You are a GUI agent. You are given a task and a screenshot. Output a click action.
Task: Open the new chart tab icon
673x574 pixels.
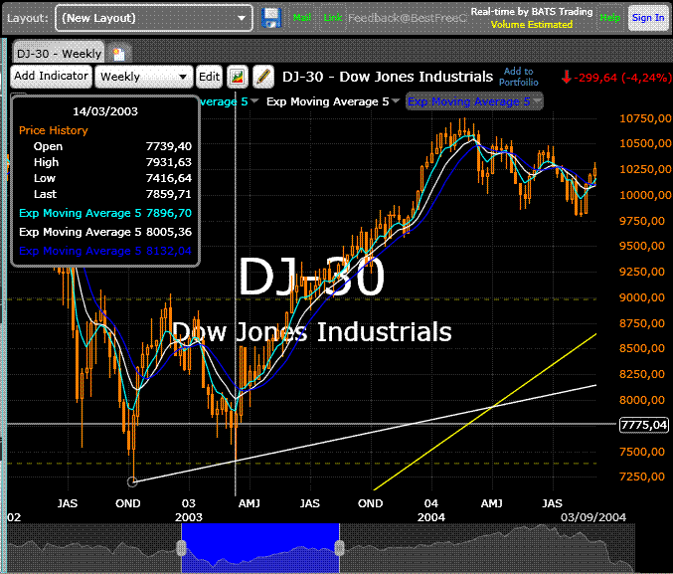click(x=118, y=54)
